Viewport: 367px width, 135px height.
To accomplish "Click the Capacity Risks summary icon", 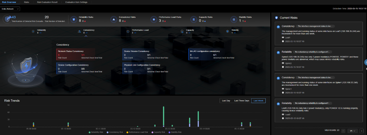I will [x=194, y=19].
